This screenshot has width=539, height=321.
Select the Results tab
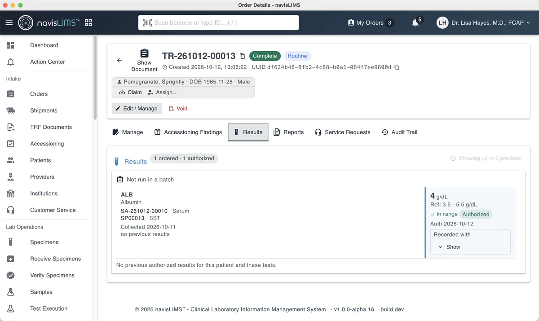tap(248, 132)
